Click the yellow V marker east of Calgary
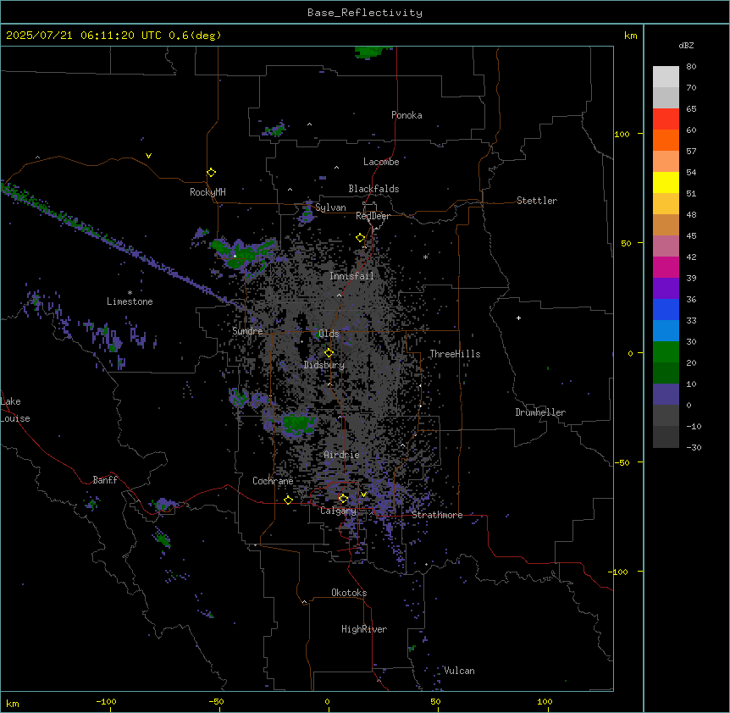Screen dimensions: 730x713 [363, 495]
